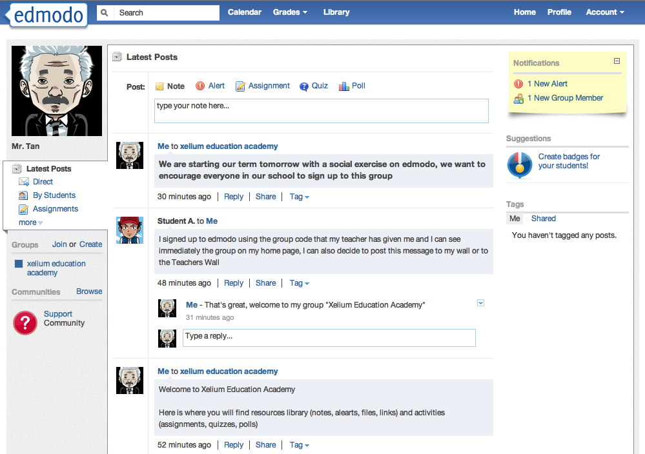Open the By Students view
Viewport: 645px width, 454px height.
click(x=54, y=195)
